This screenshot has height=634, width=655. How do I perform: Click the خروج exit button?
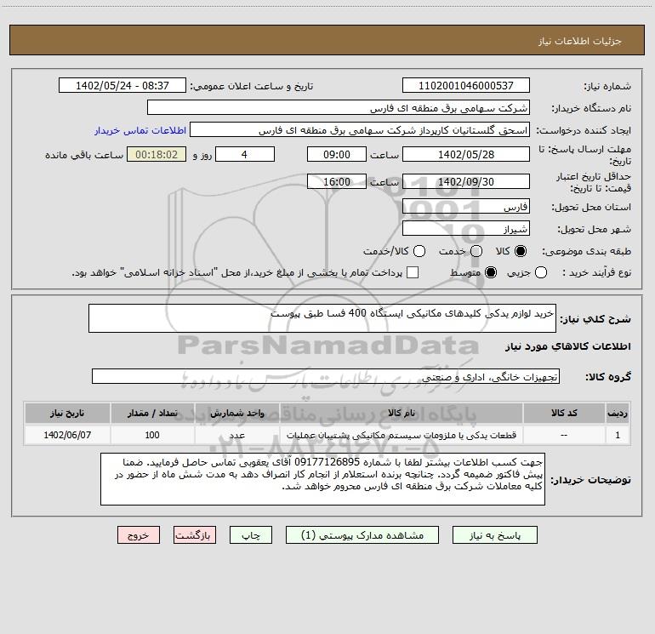(139, 535)
